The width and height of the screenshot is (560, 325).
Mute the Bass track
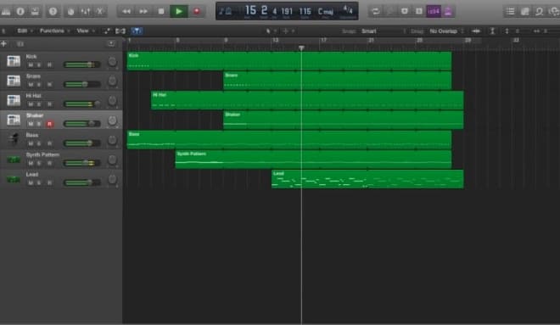31,143
